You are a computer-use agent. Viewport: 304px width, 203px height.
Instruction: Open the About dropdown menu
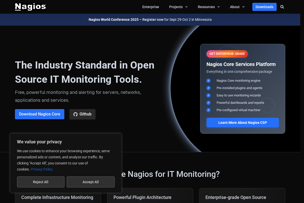point(237,7)
